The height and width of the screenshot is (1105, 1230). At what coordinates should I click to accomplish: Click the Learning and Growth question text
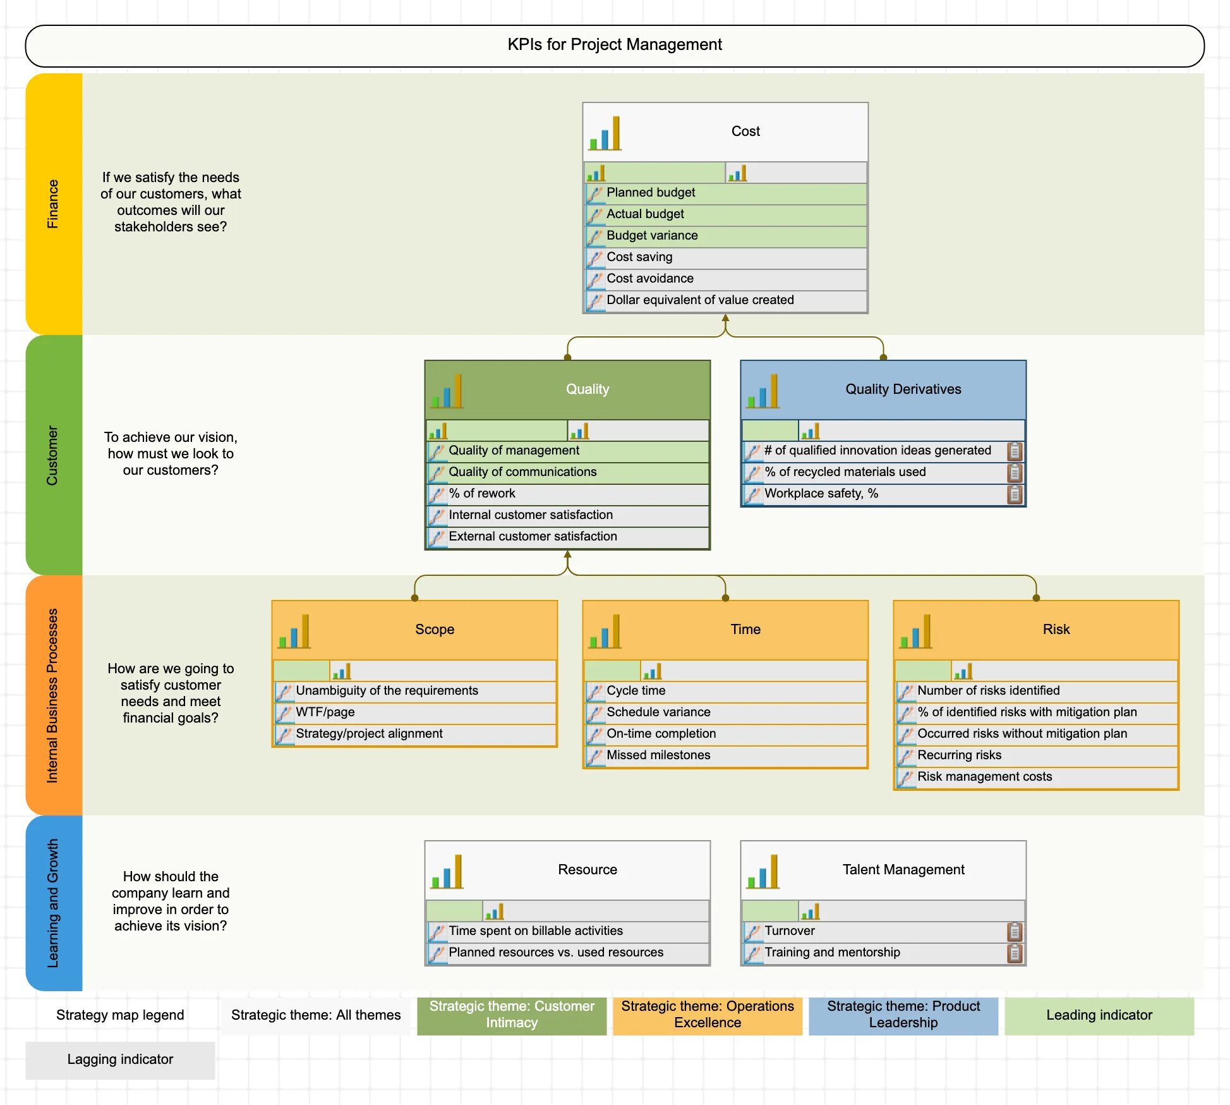click(x=171, y=901)
